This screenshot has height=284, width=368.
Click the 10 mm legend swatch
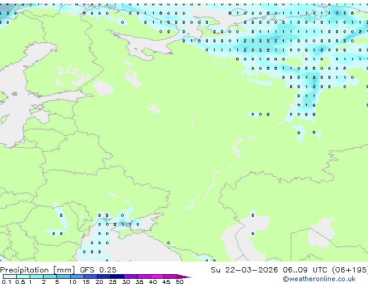coord(77,276)
